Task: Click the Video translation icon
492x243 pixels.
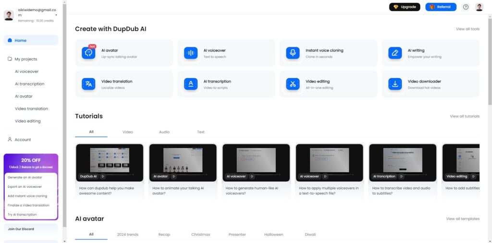Action: [88, 84]
